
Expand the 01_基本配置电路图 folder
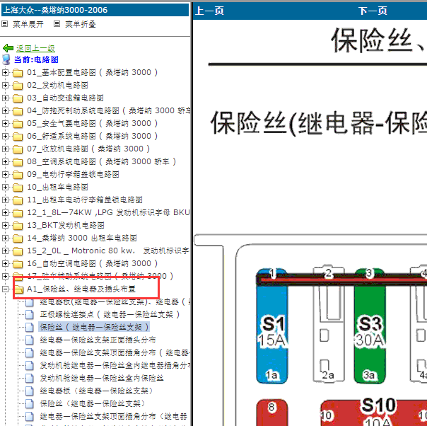(x=5, y=72)
